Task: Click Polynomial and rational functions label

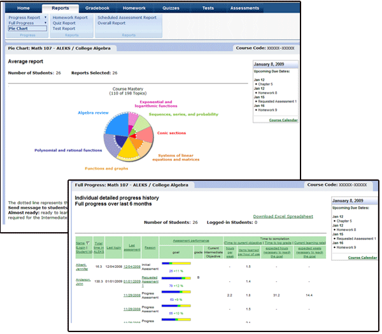Action: pyautogui.click(x=68, y=150)
